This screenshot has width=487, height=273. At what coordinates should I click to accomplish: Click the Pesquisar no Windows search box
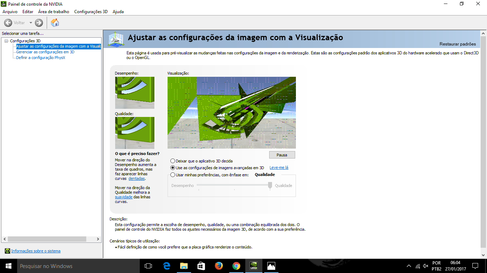[x=78, y=266]
